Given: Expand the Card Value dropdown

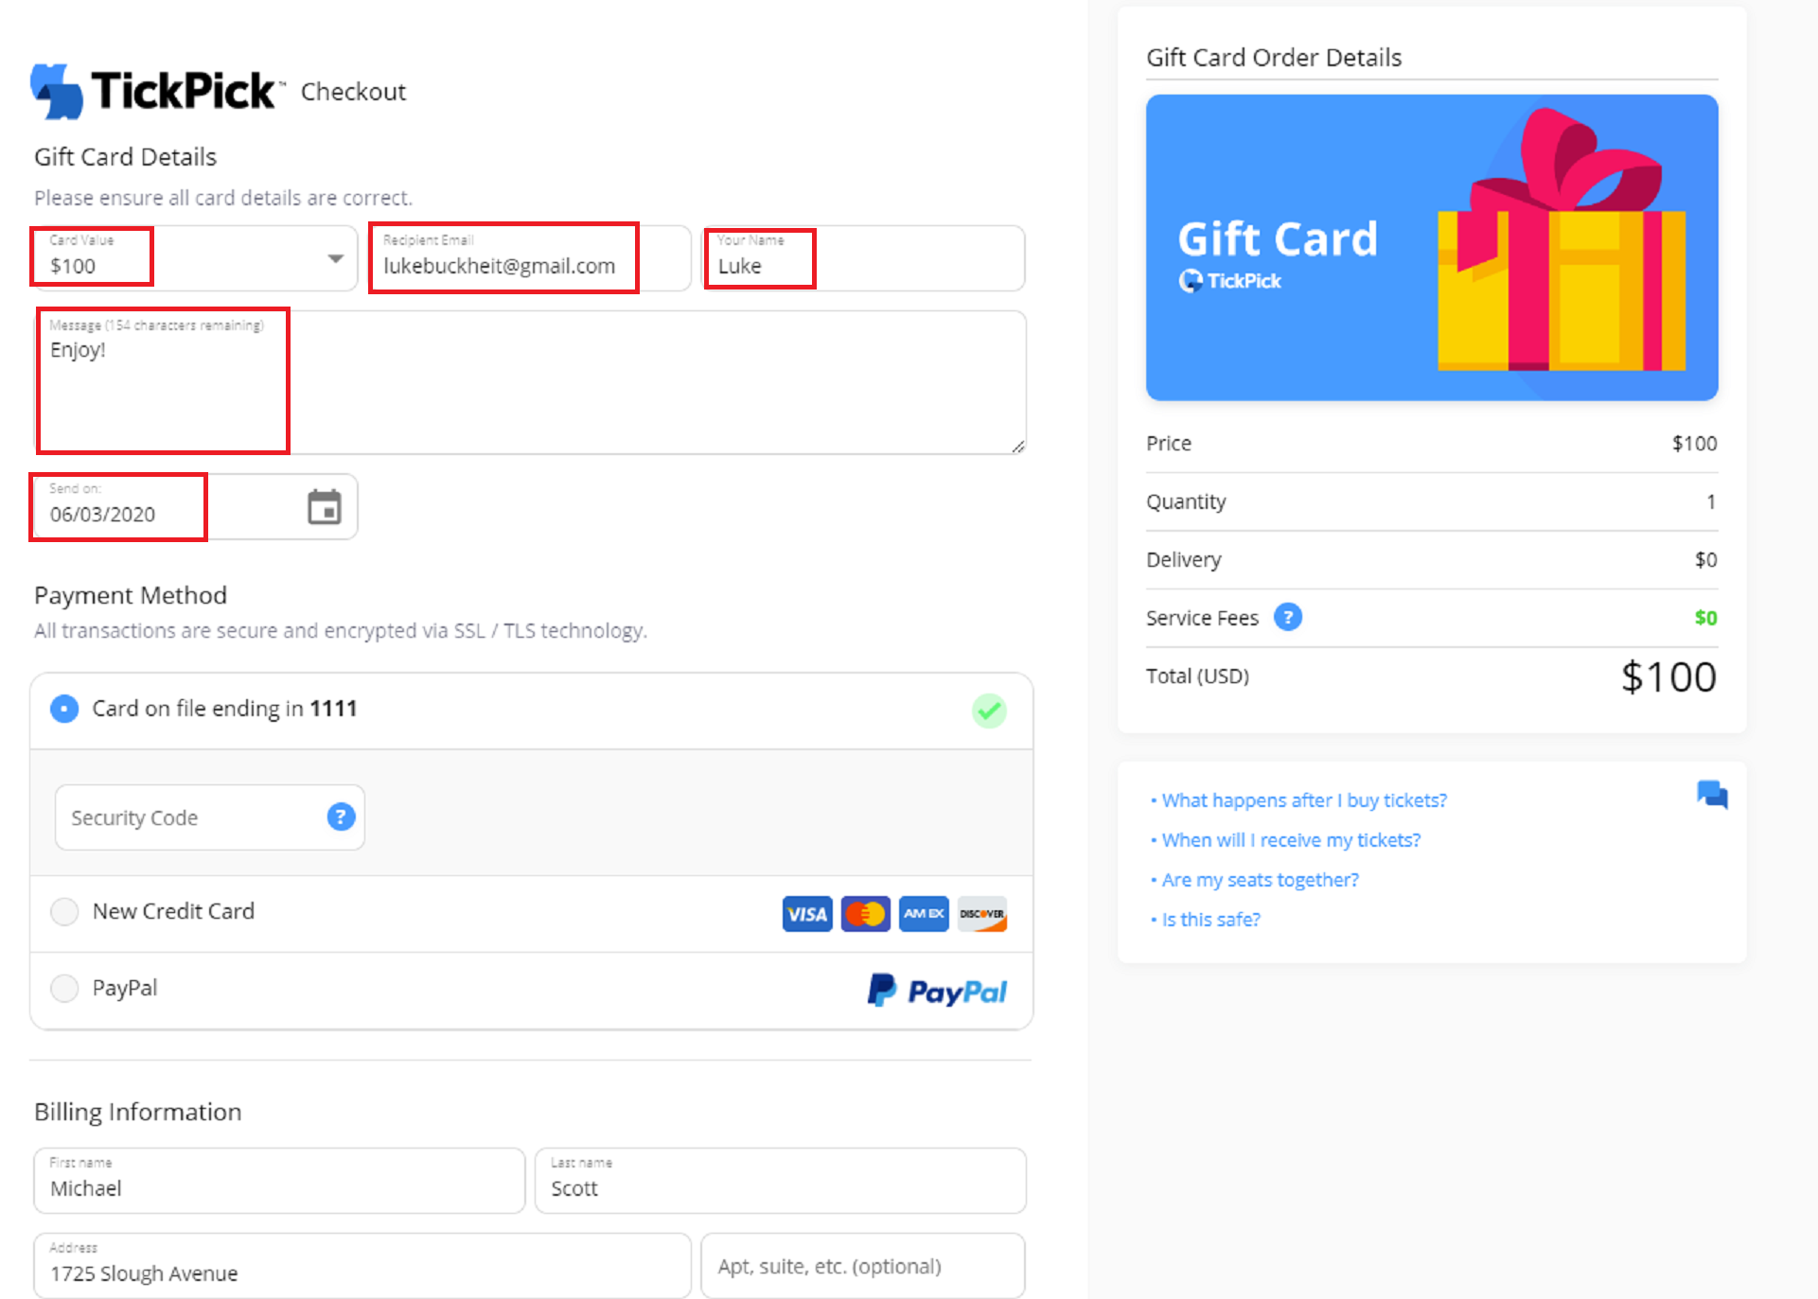Looking at the screenshot, I should 335,258.
